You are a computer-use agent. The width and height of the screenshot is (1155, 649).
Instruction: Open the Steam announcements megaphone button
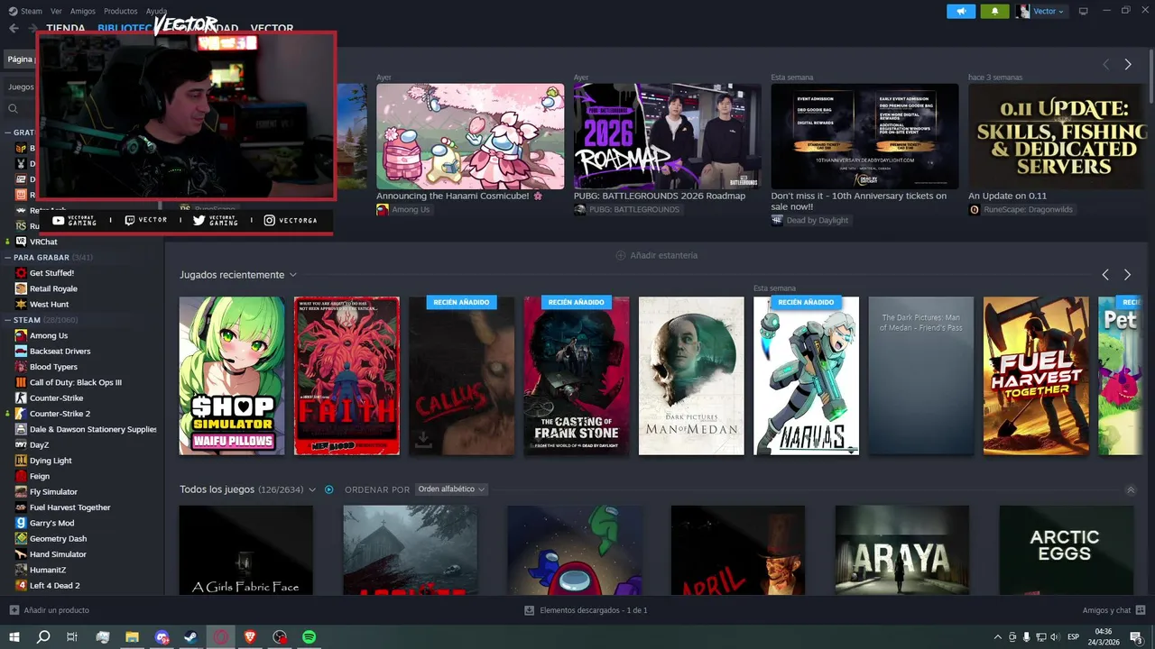click(961, 11)
